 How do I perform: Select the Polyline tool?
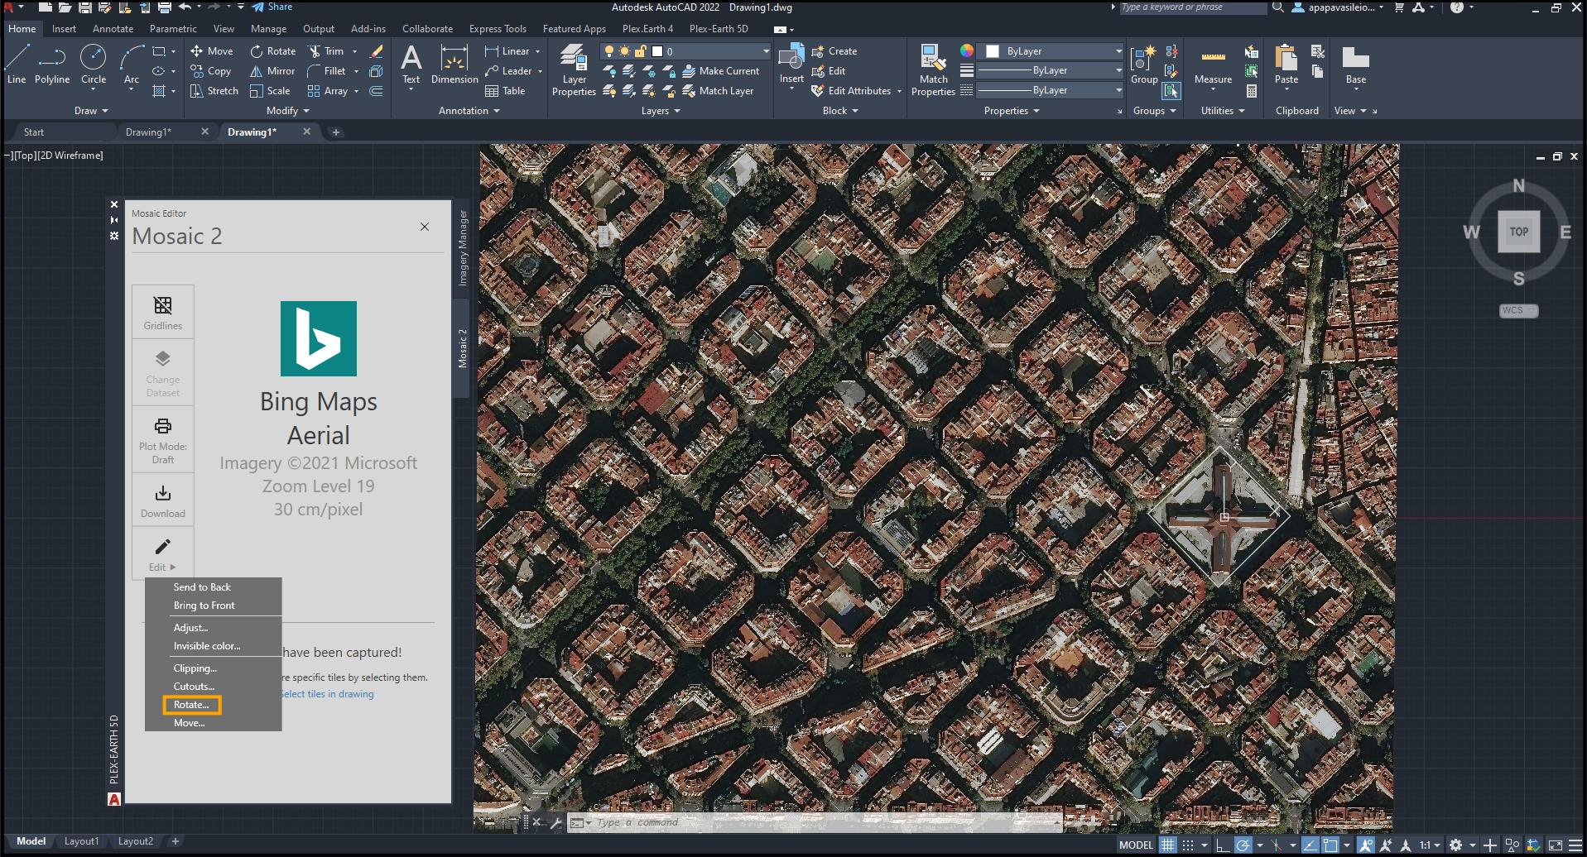[52, 65]
